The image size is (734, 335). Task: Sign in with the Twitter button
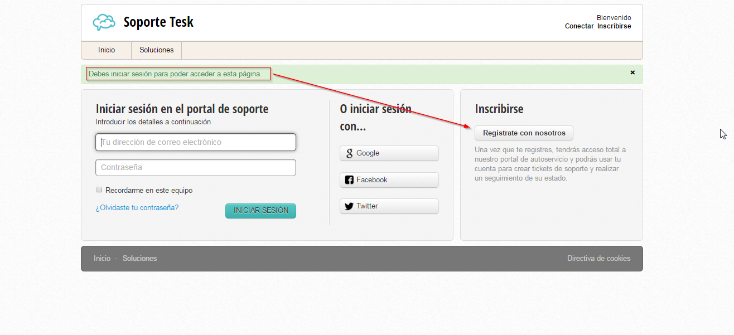389,206
